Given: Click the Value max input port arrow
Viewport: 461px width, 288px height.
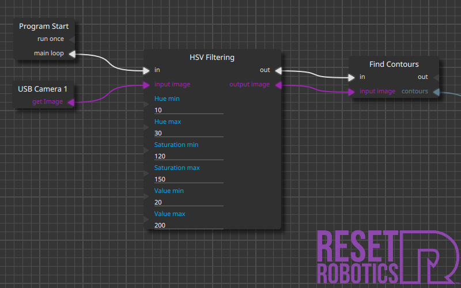Looking at the screenshot, I should 146,219.
